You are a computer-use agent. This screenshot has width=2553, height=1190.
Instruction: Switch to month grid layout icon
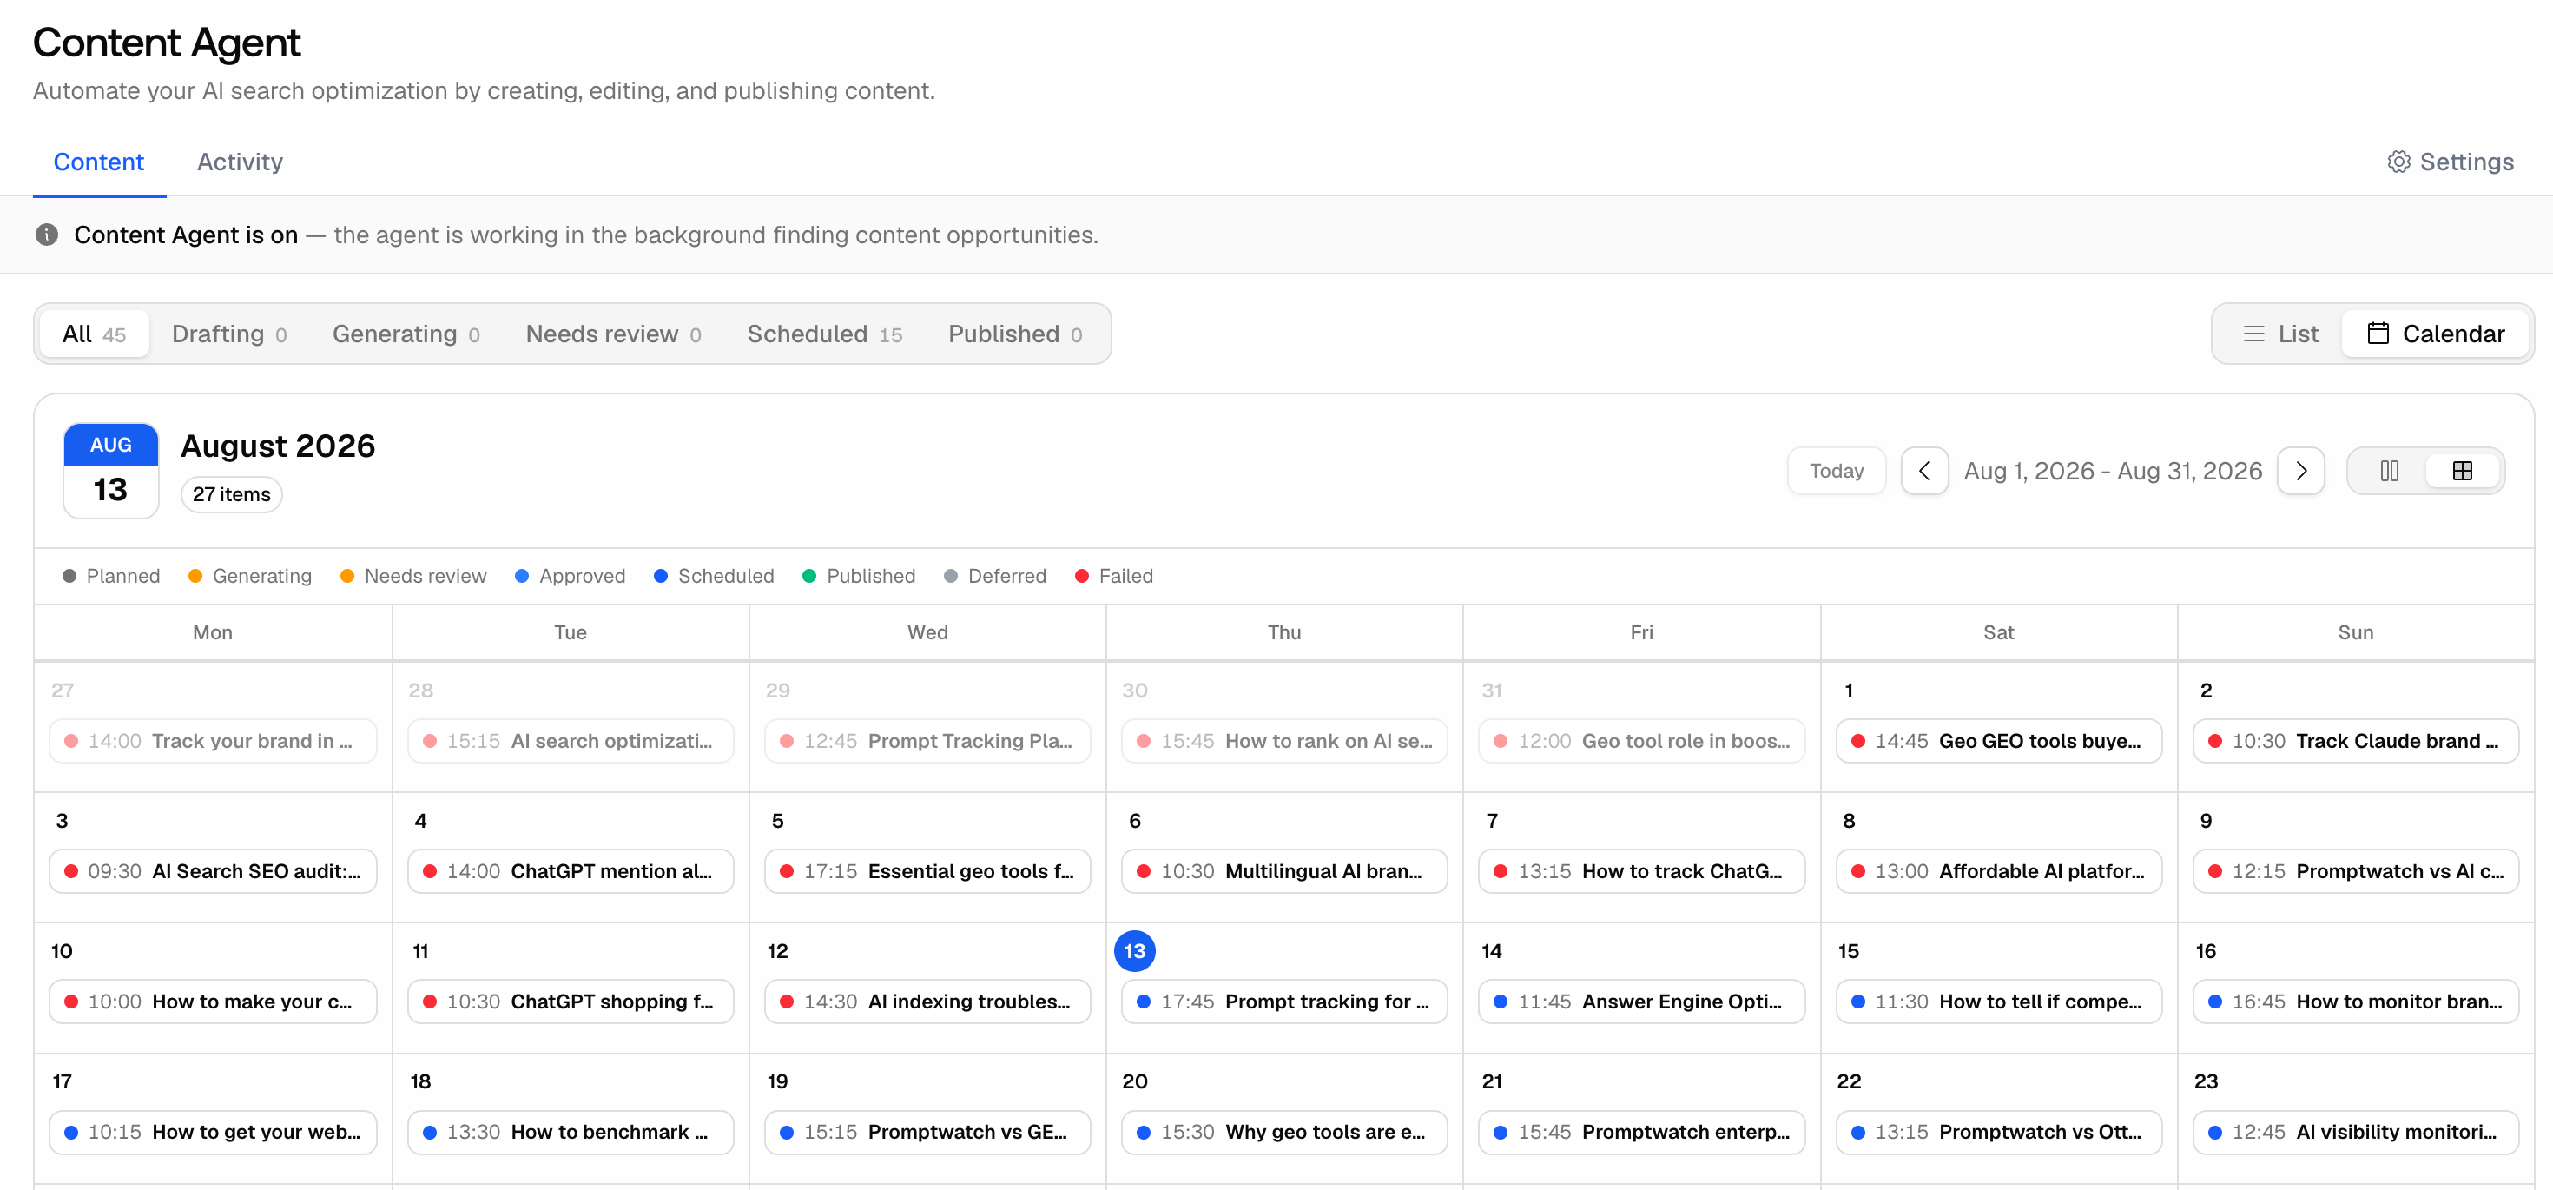pyautogui.click(x=2463, y=471)
